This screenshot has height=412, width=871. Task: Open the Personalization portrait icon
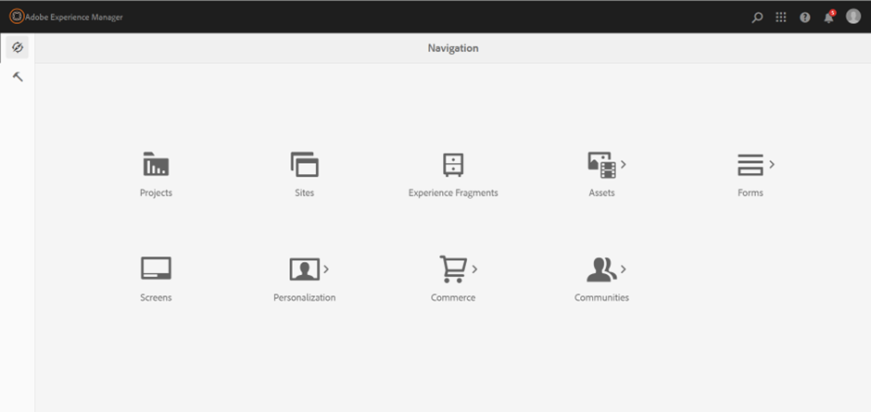point(305,268)
